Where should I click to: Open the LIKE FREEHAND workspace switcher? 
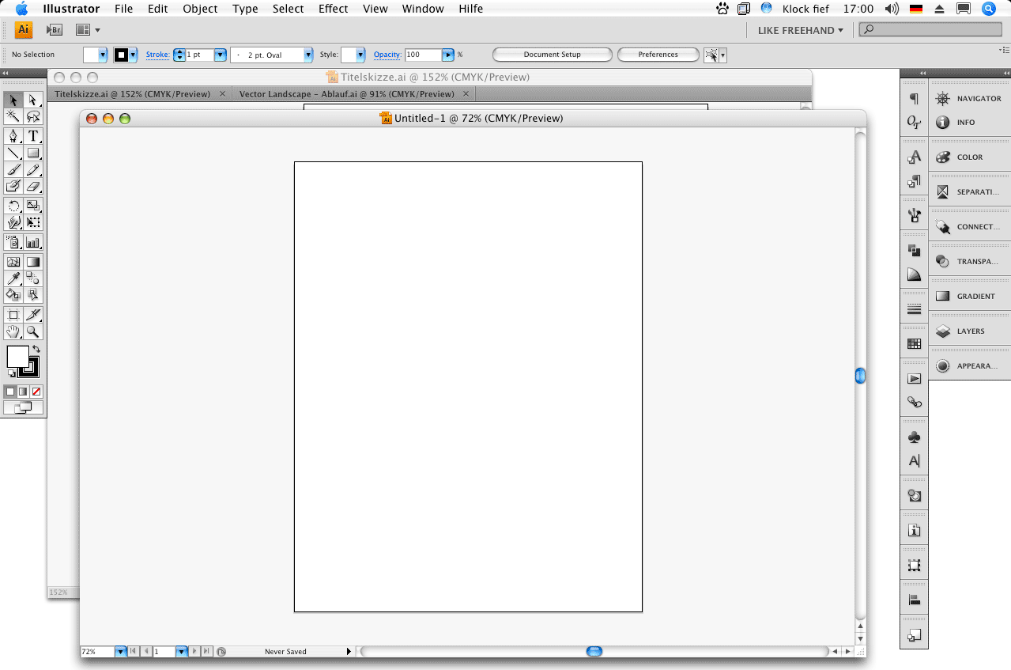point(800,30)
